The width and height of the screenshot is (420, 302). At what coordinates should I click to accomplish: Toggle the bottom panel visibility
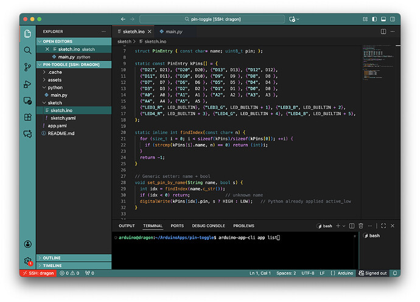coord(383,19)
